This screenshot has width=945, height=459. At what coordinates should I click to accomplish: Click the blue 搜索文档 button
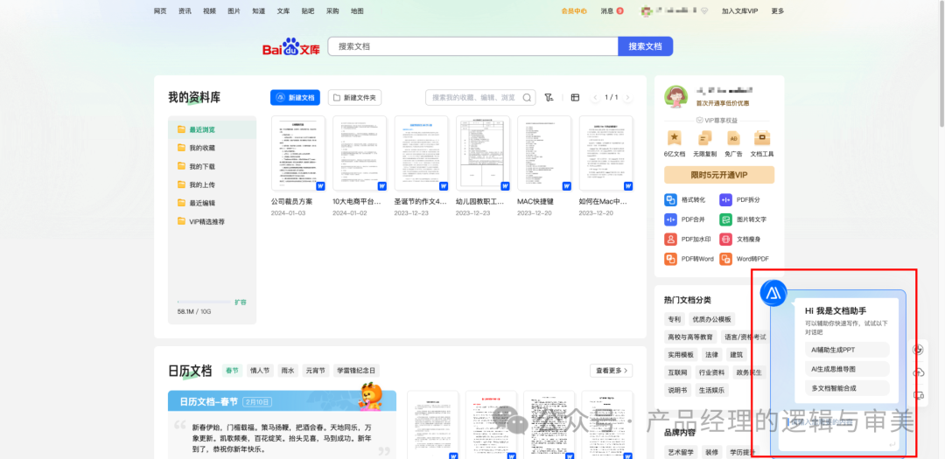click(x=645, y=46)
